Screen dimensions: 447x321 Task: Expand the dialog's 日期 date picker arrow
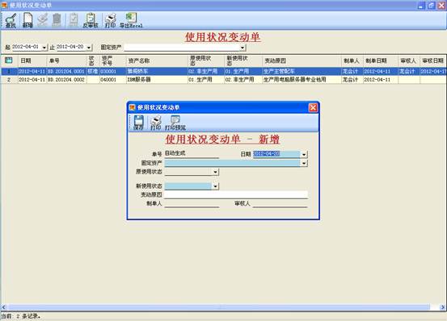point(304,154)
